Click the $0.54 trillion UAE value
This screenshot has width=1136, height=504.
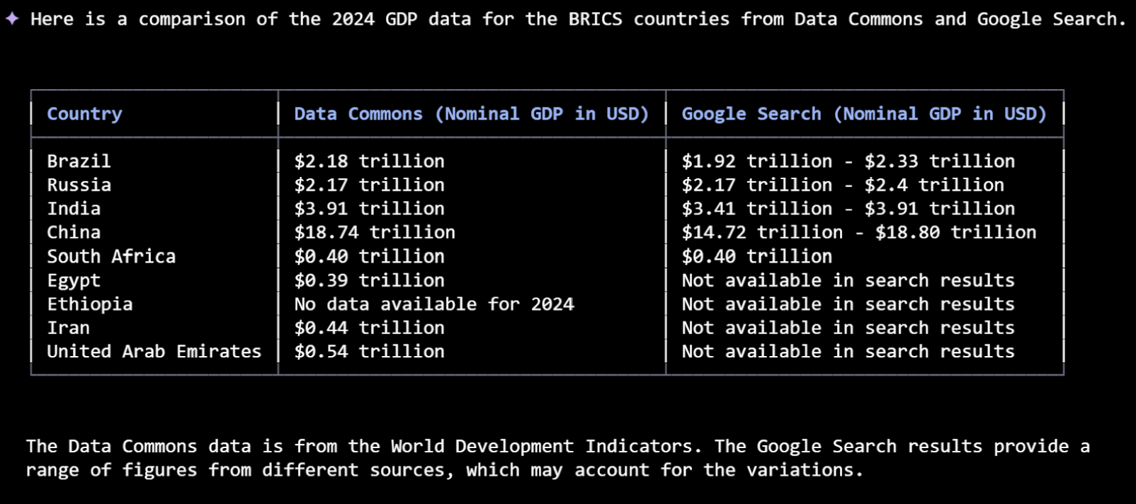(x=369, y=352)
